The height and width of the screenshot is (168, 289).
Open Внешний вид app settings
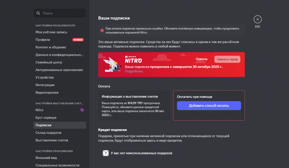coord(59,158)
